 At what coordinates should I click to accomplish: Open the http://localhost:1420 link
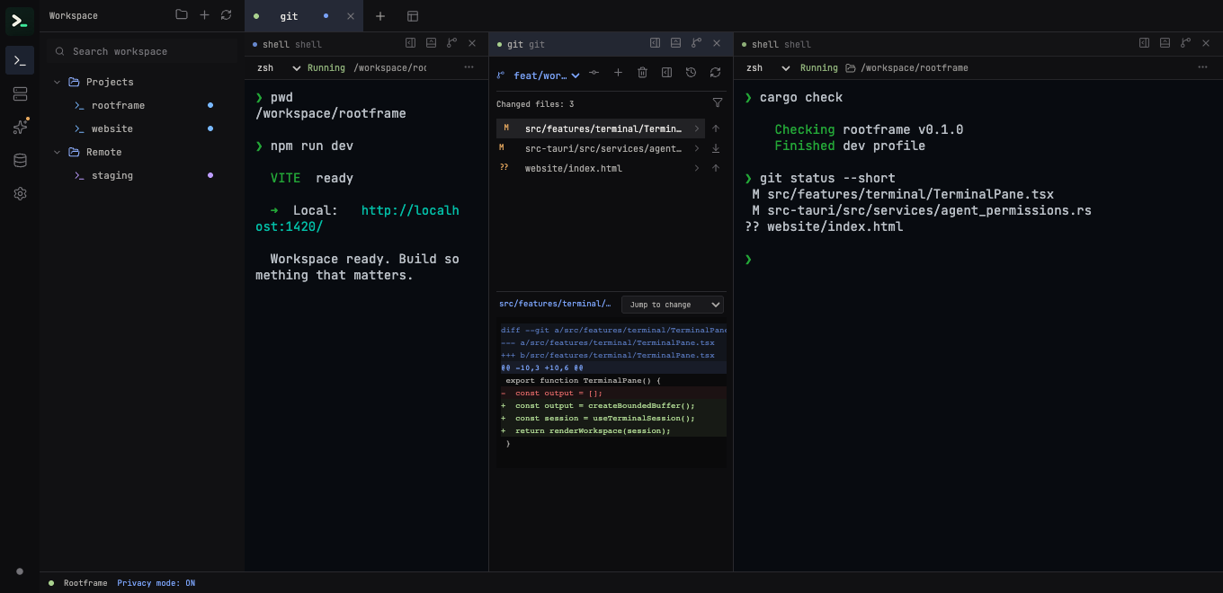(x=357, y=218)
